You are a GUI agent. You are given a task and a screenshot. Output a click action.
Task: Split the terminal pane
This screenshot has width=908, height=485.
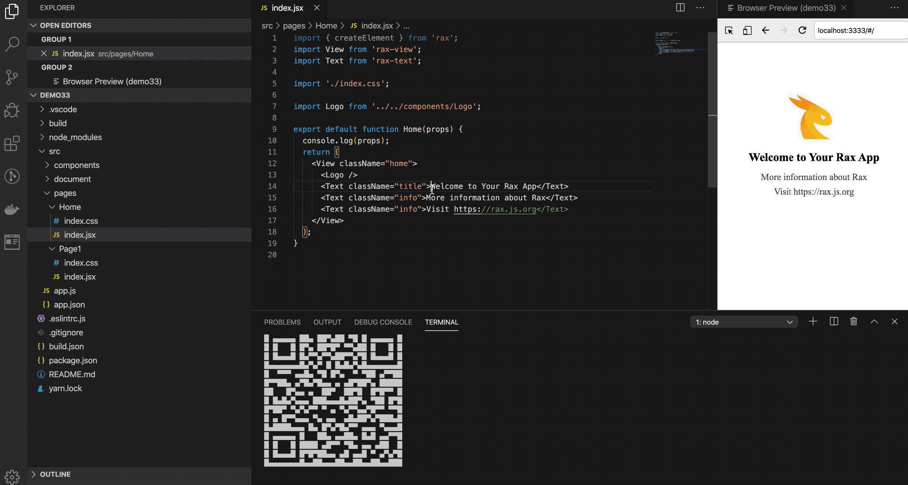click(834, 321)
